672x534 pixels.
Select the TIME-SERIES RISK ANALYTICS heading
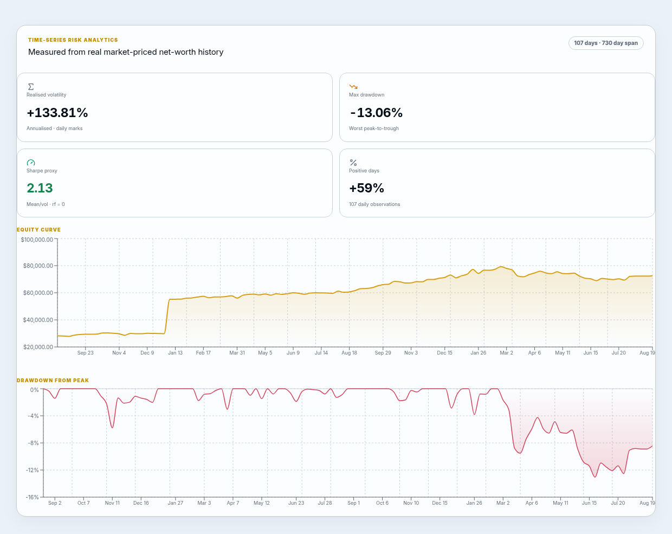pyautogui.click(x=73, y=40)
